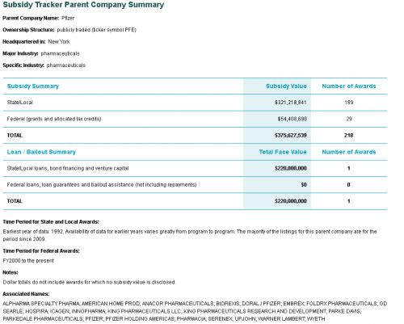Open the $54,408,698 federal subsidy value

click(292, 119)
